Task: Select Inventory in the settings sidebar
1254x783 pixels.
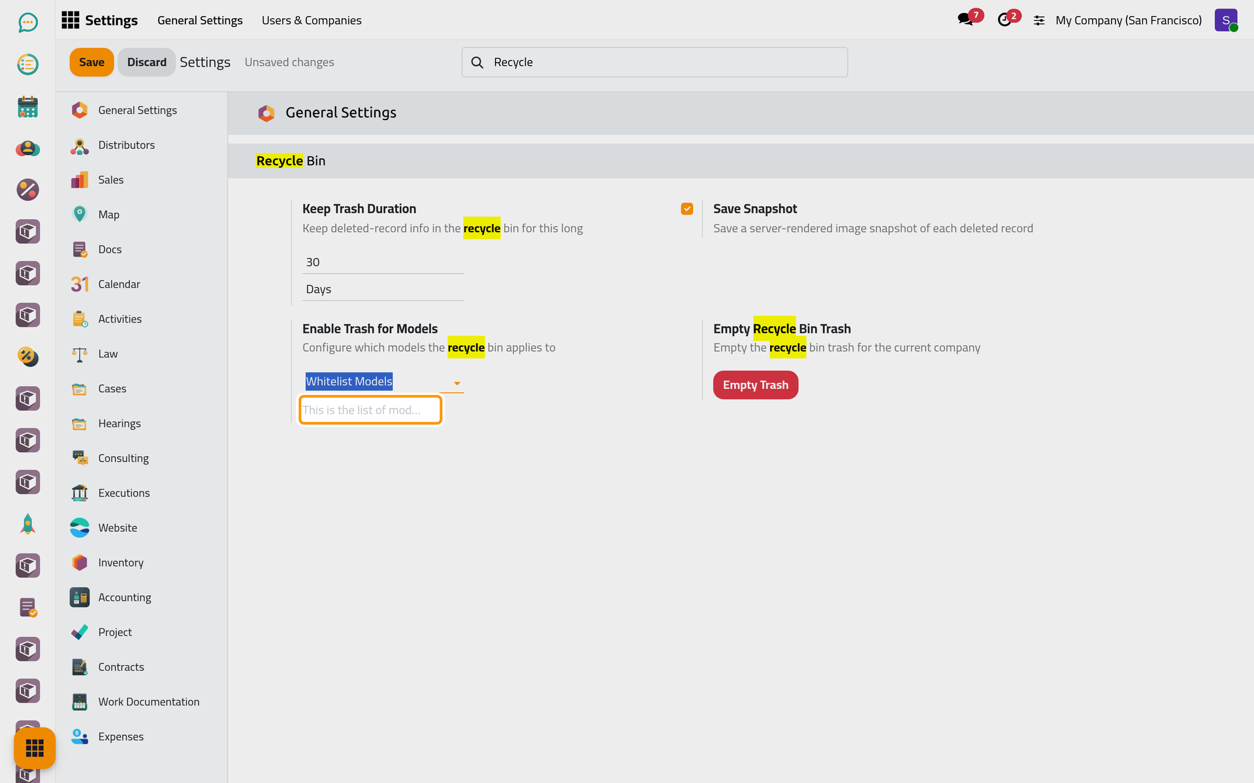Action: [141, 562]
